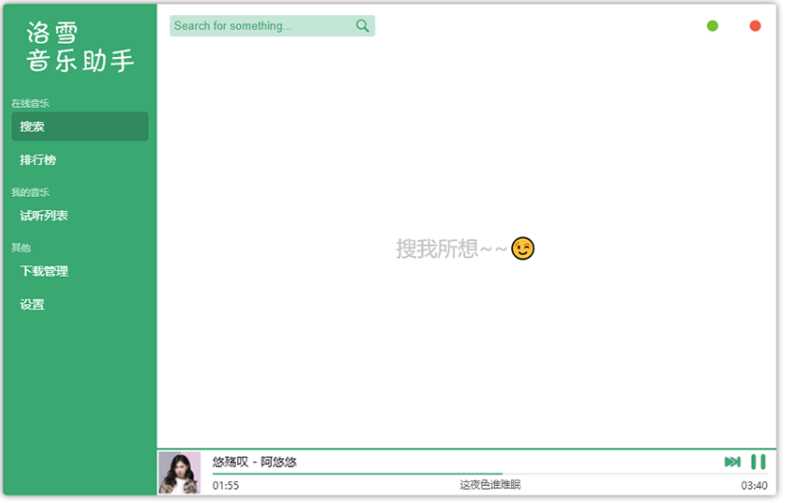Click the magnifier search icon
Image resolution: width=786 pixels, height=503 pixels.
[362, 26]
